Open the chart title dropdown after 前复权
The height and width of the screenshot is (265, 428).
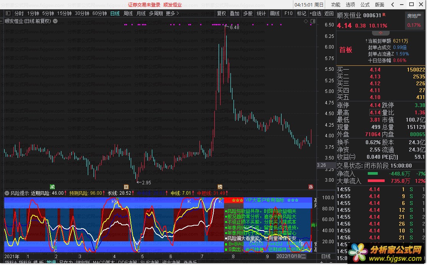tap(55, 21)
